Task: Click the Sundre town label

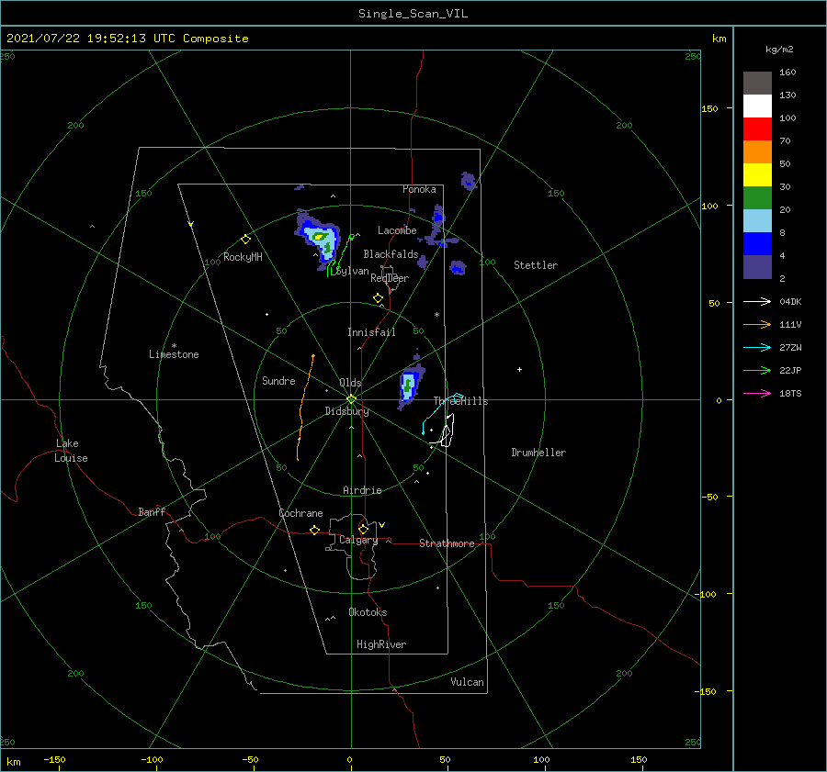Action: 278,380
